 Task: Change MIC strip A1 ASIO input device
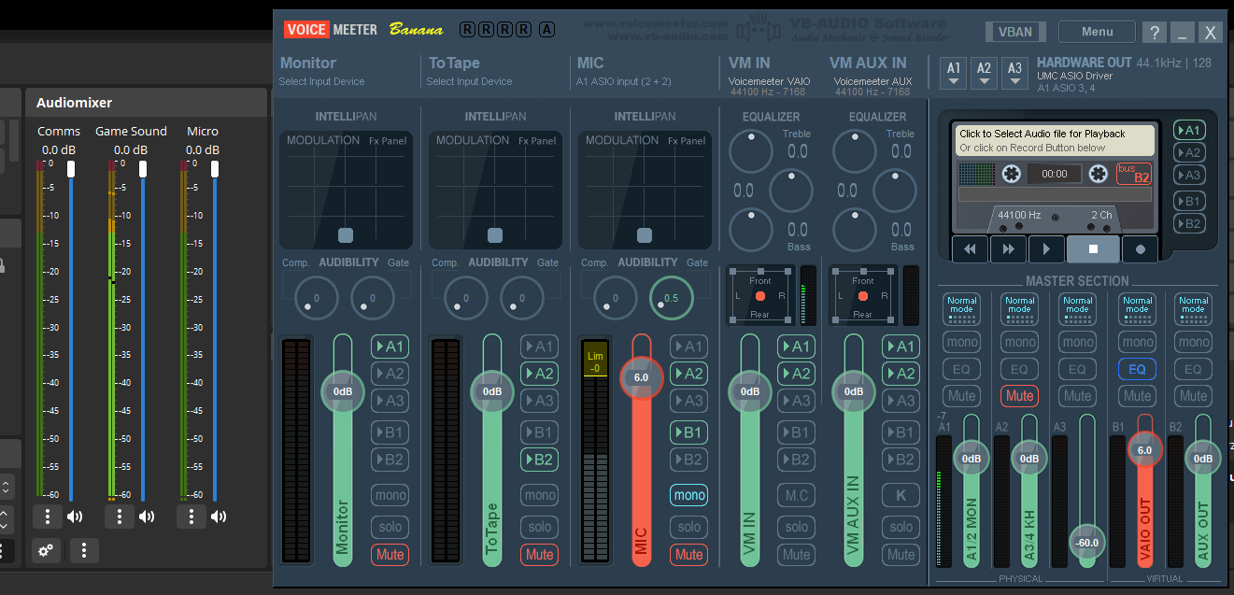point(624,81)
